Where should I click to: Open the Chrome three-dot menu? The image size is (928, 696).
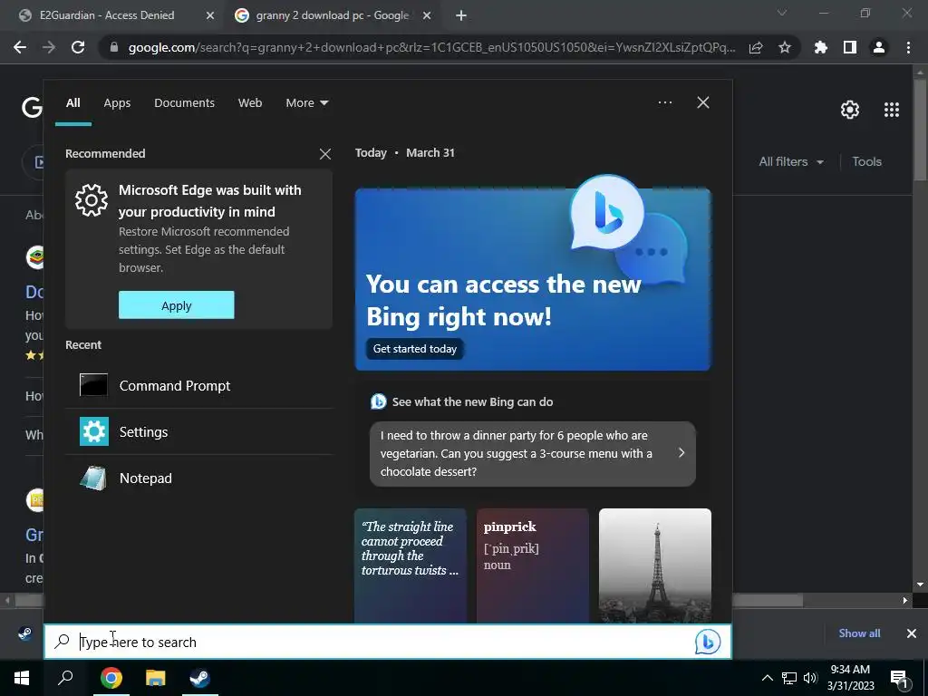coord(908,47)
